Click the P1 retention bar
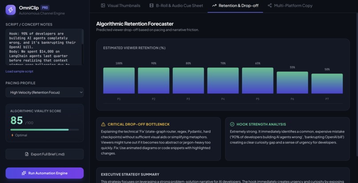The width and height of the screenshot is (358, 183). click(x=119, y=81)
